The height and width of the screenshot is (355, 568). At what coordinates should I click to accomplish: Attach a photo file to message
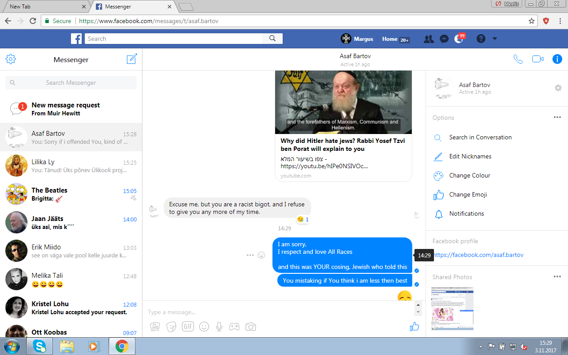pos(155,327)
